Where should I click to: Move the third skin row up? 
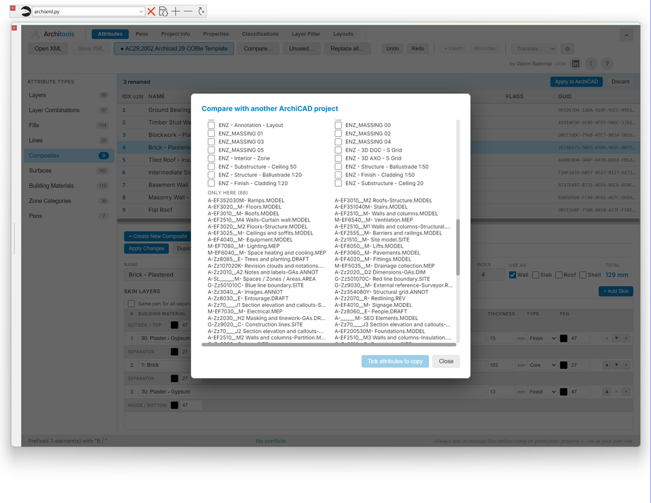(x=607, y=392)
